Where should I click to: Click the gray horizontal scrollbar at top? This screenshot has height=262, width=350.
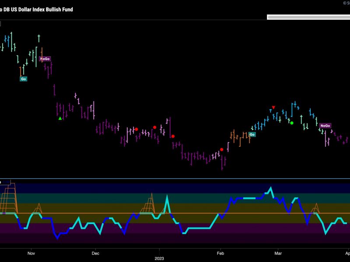click(308, 17)
